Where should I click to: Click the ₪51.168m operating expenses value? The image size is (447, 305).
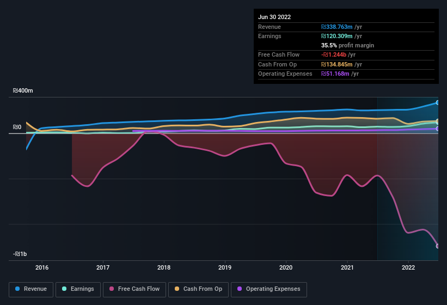[x=335, y=74]
